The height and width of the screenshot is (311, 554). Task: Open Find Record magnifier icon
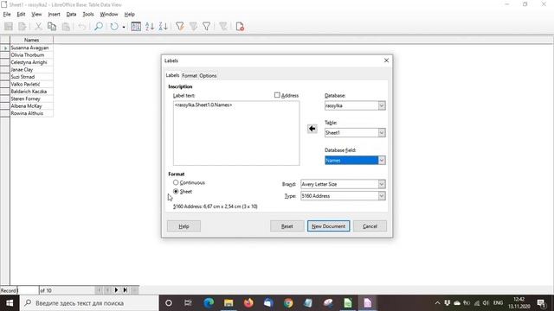coord(99,27)
